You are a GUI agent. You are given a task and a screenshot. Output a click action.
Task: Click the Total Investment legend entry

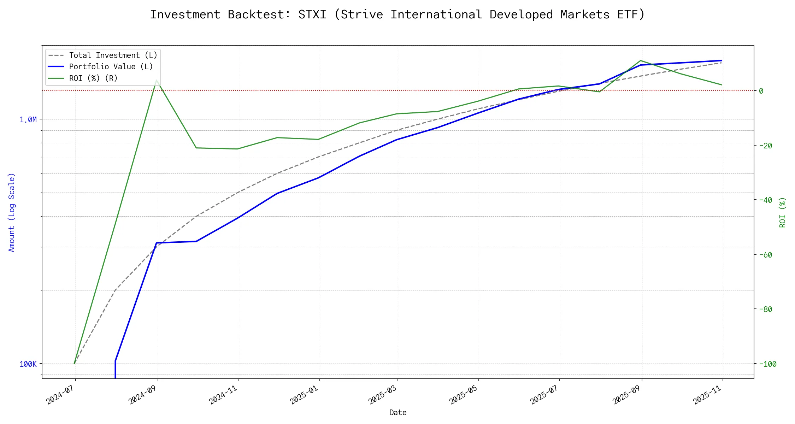pyautogui.click(x=113, y=55)
